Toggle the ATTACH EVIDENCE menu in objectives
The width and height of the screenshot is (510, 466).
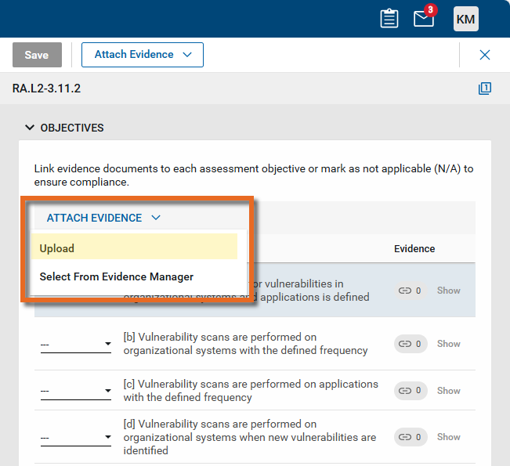pyautogui.click(x=103, y=218)
